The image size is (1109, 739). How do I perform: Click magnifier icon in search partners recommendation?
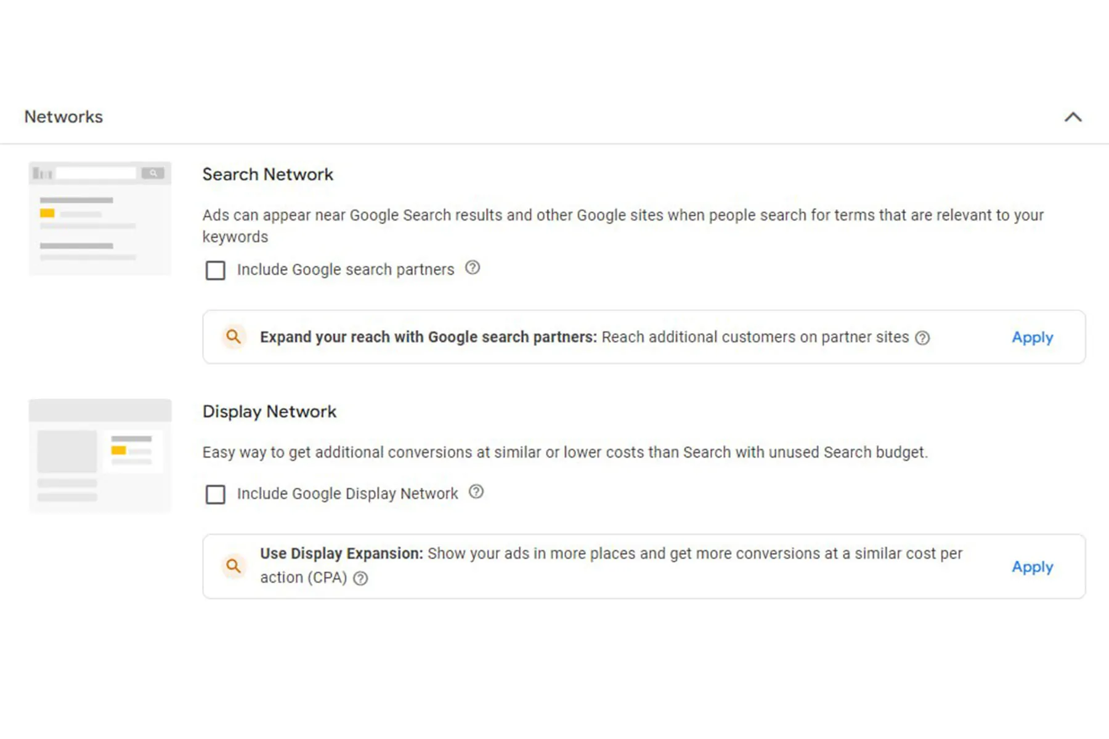click(234, 337)
